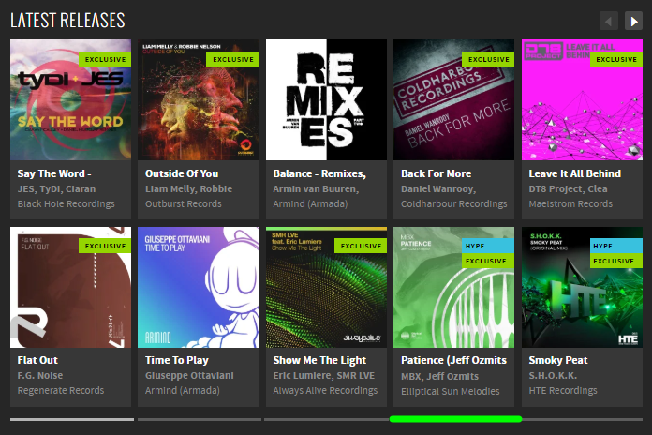The height and width of the screenshot is (435, 652).
Task: Open artists 'MBX, Jeff Ozmits'
Action: (x=440, y=376)
